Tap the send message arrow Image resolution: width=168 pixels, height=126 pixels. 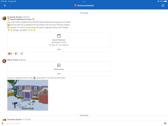[x=165, y=123]
